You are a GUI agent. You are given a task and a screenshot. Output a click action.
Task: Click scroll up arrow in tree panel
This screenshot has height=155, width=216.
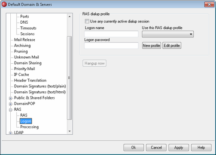click(x=70, y=16)
